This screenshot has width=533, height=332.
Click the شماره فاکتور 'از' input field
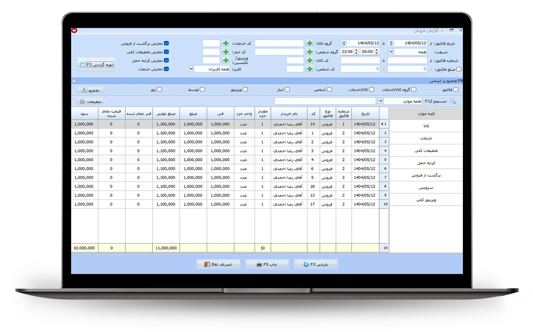[x=407, y=60]
